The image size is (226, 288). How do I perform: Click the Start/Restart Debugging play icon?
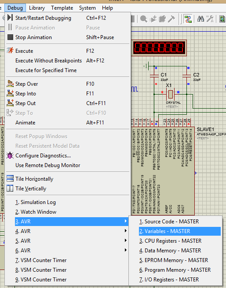[10, 18]
